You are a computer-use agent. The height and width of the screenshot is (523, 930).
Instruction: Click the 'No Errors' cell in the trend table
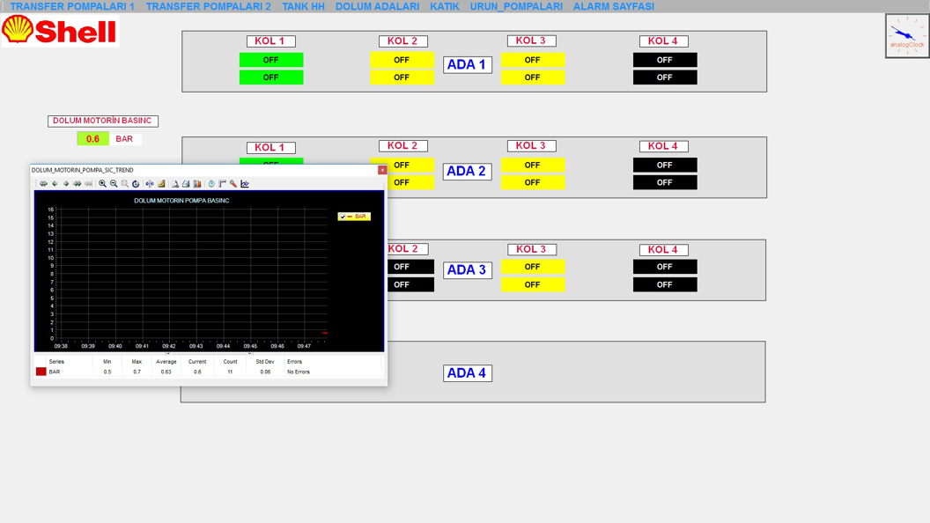[x=299, y=372]
